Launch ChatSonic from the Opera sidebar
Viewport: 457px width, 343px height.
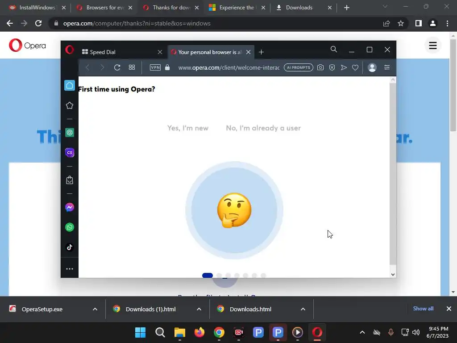point(69,153)
